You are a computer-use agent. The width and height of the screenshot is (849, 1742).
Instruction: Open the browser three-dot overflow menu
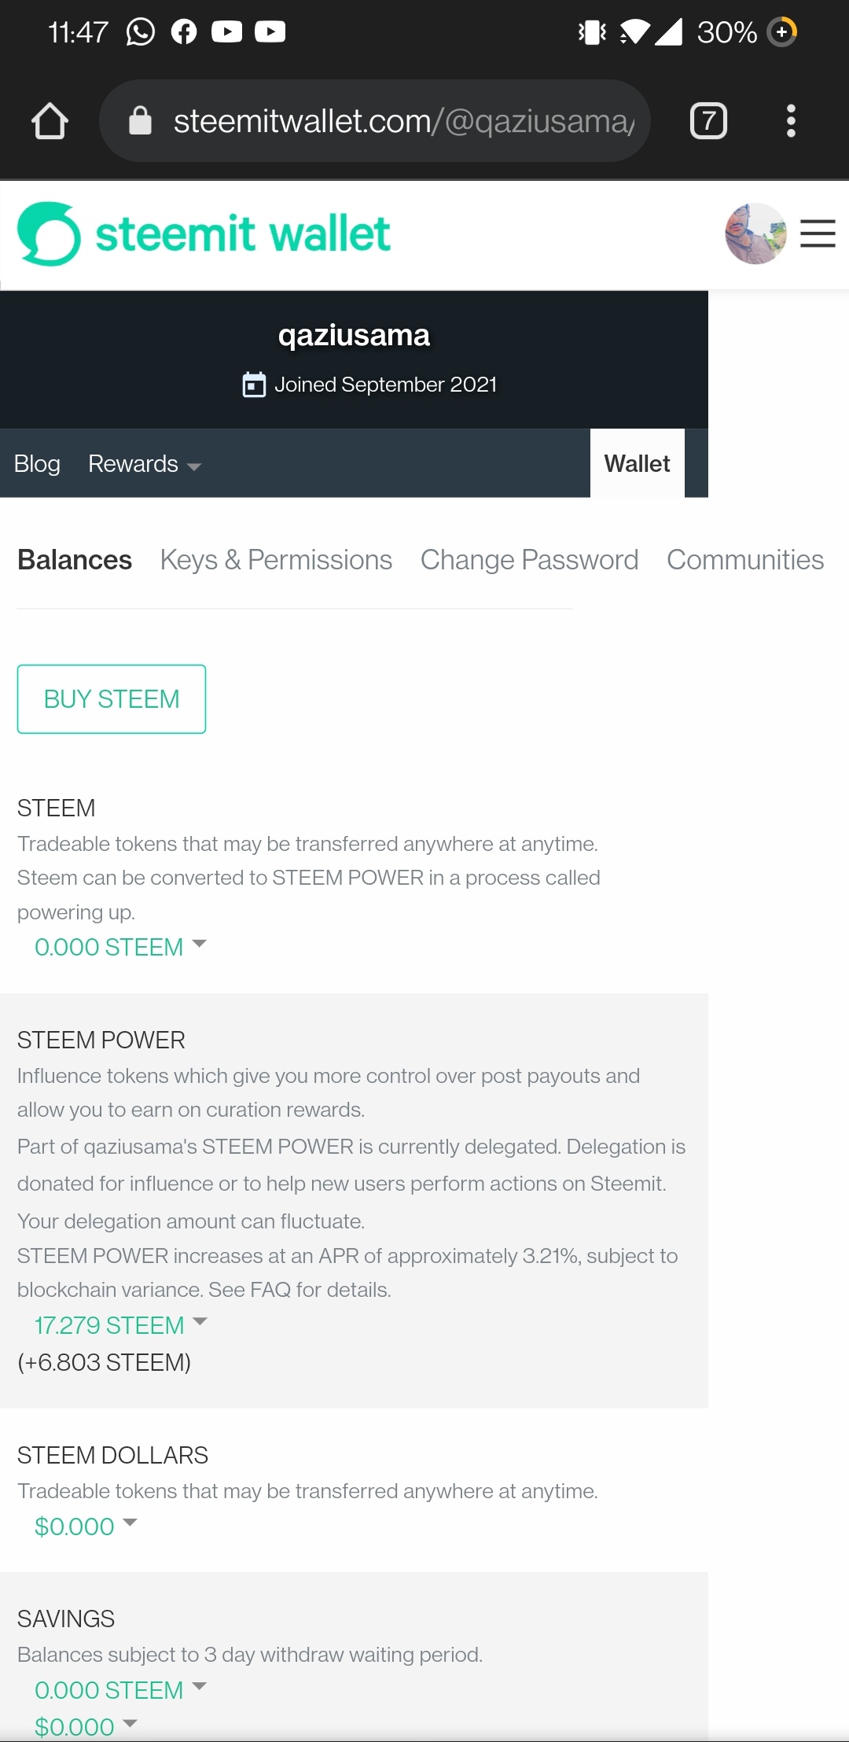point(791,121)
